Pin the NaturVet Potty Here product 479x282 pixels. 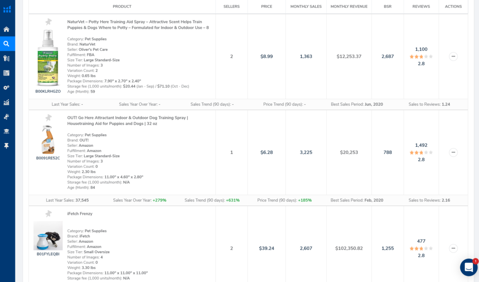49,22
